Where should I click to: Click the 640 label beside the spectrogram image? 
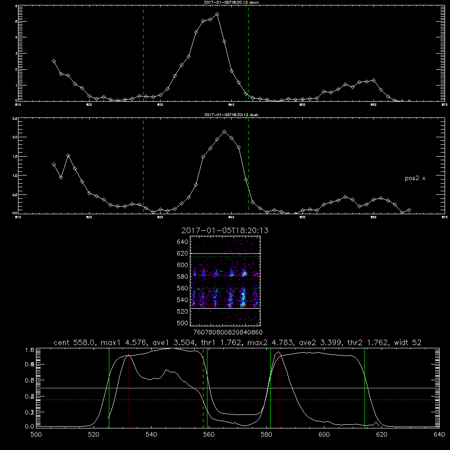pyautogui.click(x=183, y=242)
